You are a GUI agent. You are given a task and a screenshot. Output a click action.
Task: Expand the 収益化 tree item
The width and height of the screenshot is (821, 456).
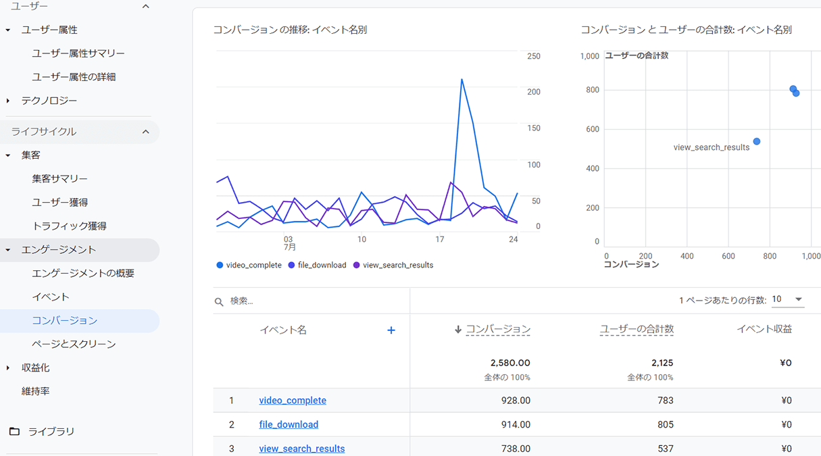coord(8,368)
